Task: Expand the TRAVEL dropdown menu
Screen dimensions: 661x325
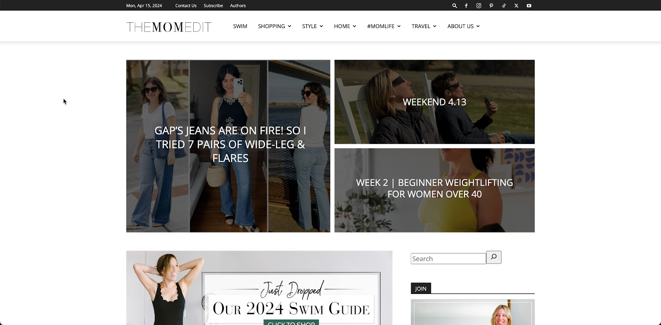Action: pyautogui.click(x=424, y=26)
